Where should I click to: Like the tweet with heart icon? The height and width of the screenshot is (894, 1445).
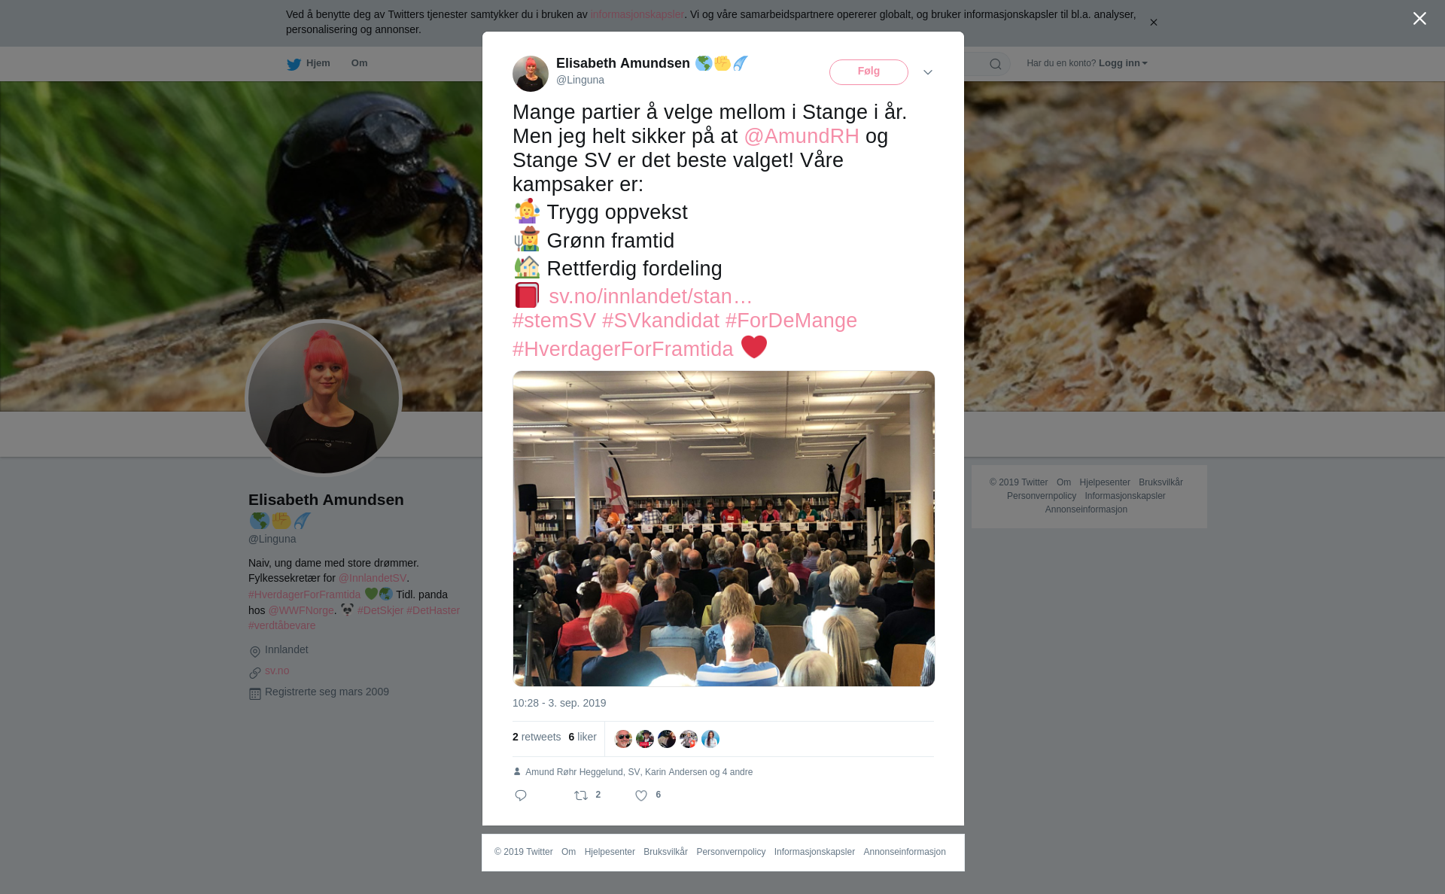tap(641, 795)
